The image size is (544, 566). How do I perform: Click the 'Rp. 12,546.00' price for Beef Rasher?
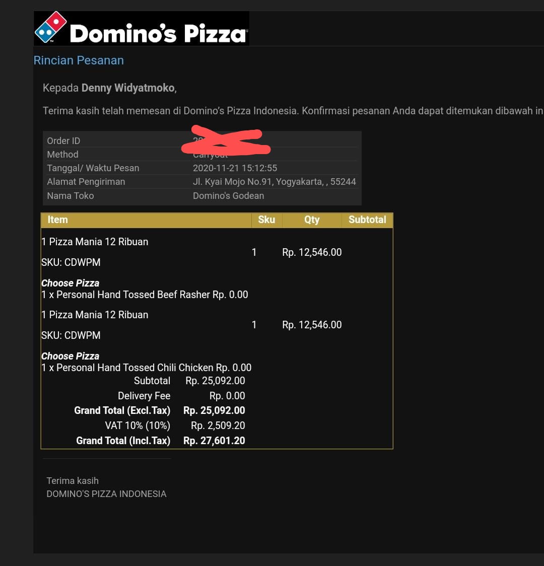312,252
